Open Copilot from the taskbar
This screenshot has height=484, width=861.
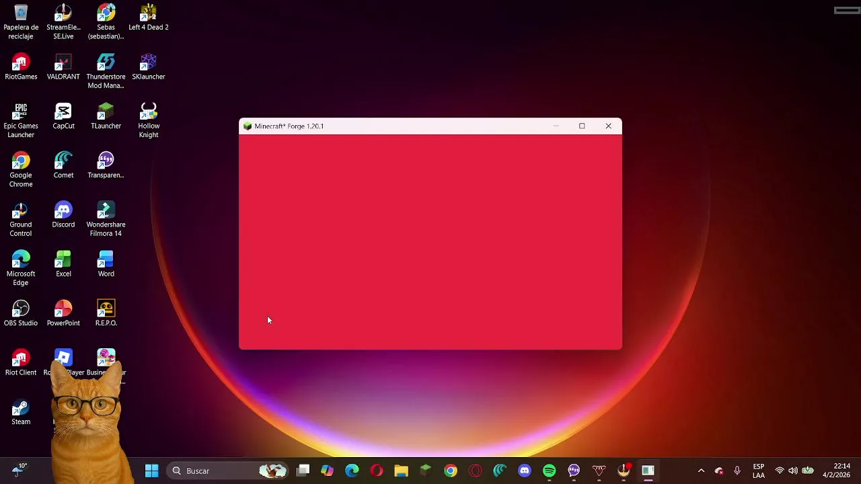pyautogui.click(x=327, y=471)
